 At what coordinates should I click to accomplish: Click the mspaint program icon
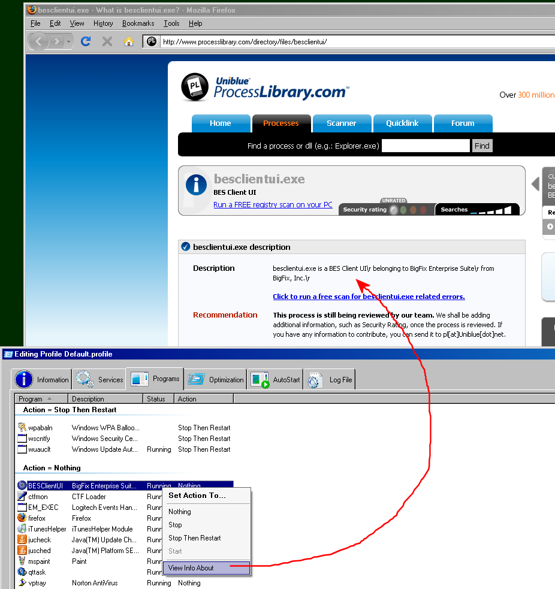[22, 561]
